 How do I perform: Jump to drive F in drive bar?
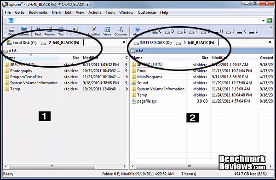tap(193, 31)
